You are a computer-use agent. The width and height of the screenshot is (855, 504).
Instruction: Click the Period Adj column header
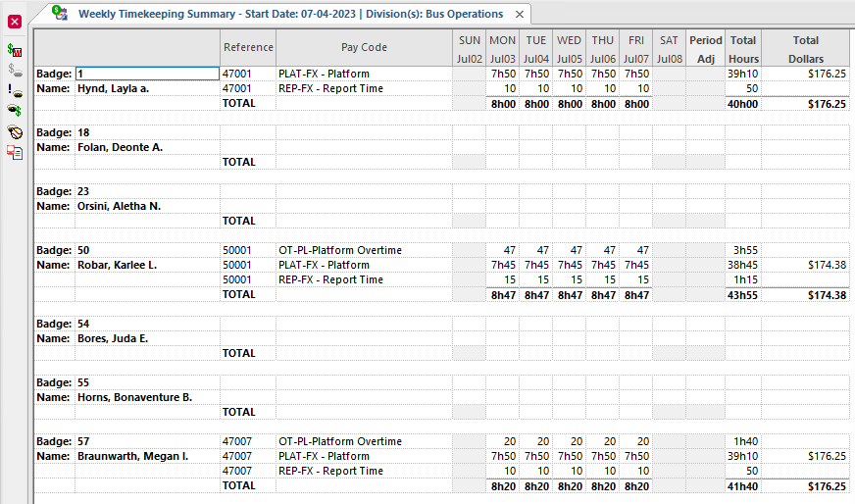coord(706,49)
